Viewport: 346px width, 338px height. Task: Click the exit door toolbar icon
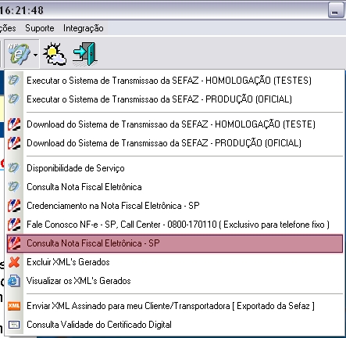[x=85, y=54]
